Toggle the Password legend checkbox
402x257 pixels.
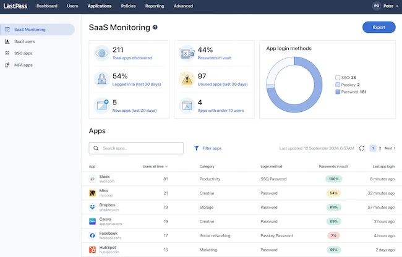[338, 92]
